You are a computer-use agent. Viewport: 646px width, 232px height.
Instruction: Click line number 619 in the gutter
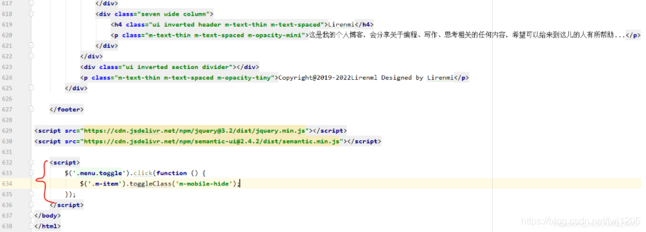pos(7,25)
